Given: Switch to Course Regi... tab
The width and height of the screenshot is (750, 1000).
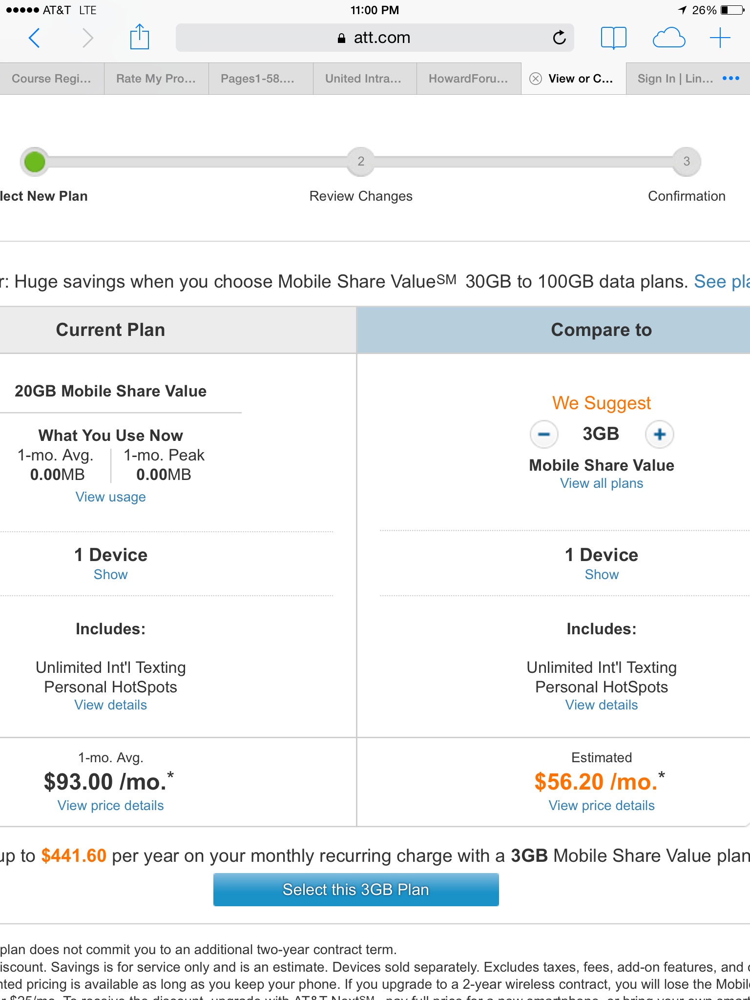Looking at the screenshot, I should [52, 79].
